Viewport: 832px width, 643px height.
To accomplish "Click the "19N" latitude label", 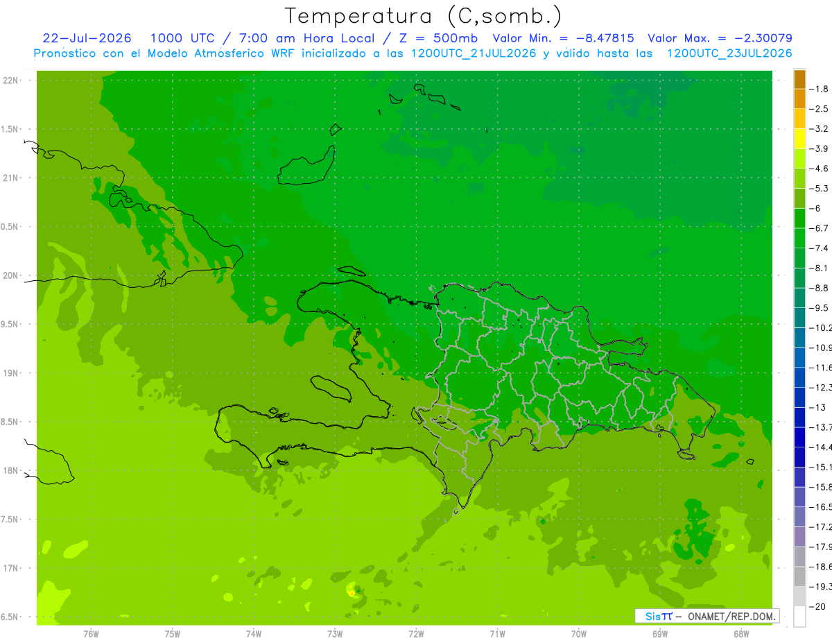I will coord(10,372).
